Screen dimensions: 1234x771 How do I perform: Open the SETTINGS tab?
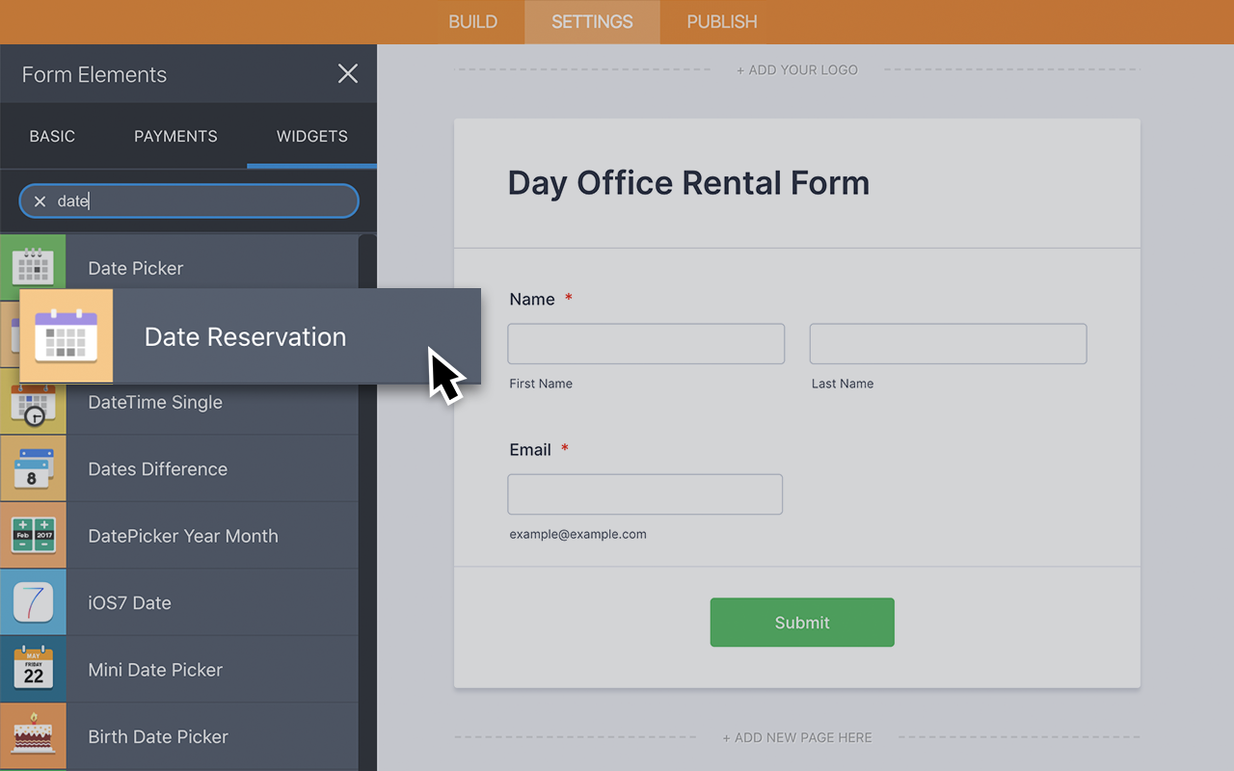click(591, 21)
